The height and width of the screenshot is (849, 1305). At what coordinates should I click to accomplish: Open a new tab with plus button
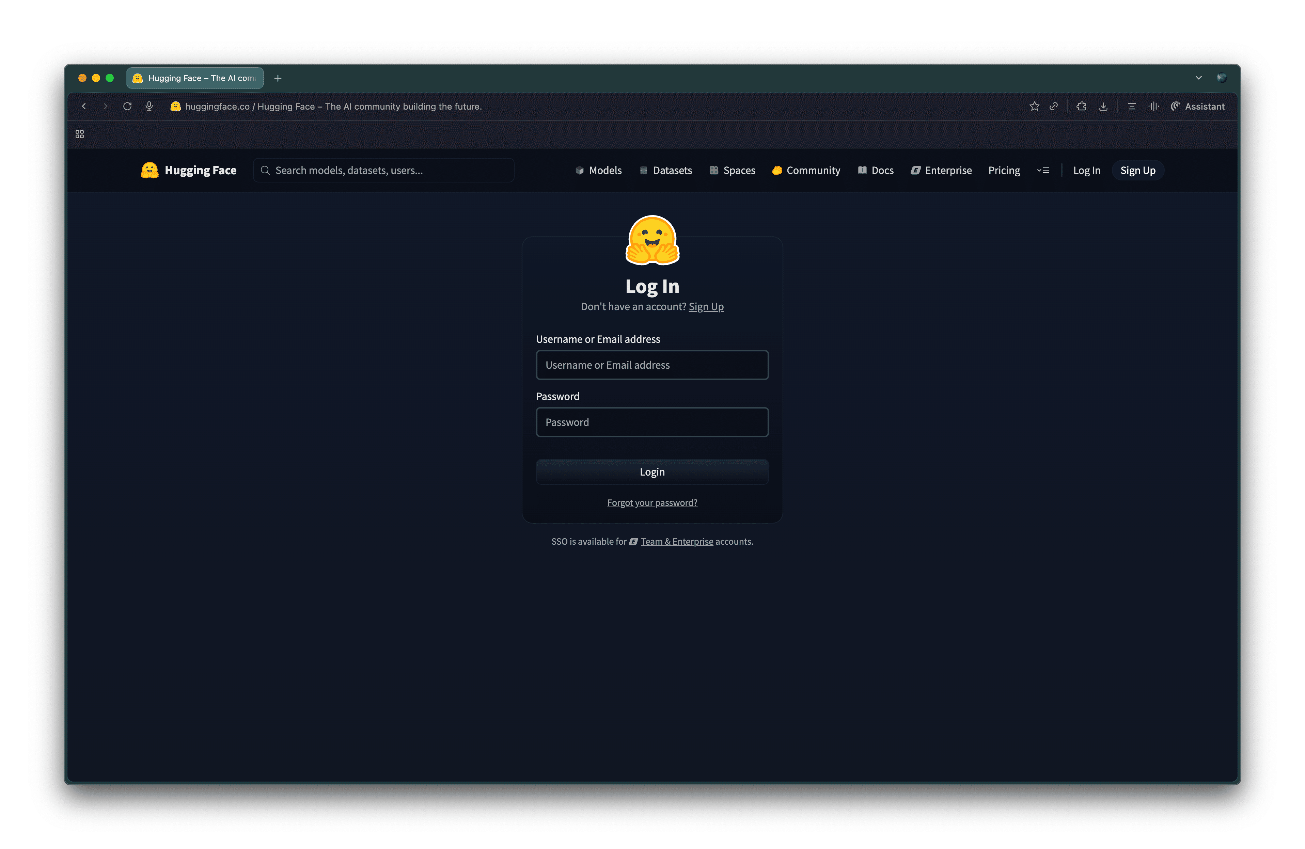click(278, 78)
